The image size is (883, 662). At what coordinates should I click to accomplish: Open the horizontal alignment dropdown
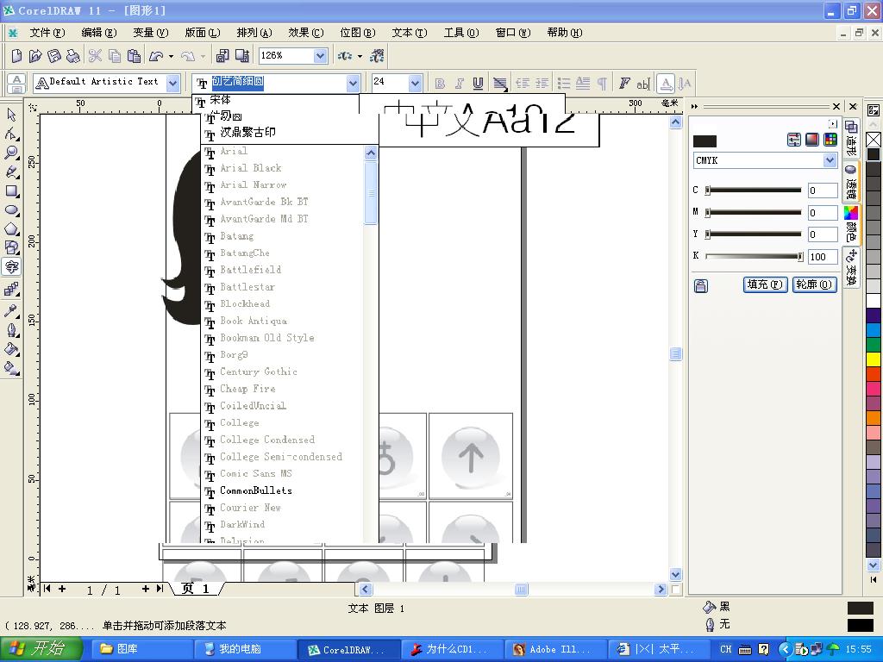[x=500, y=84]
